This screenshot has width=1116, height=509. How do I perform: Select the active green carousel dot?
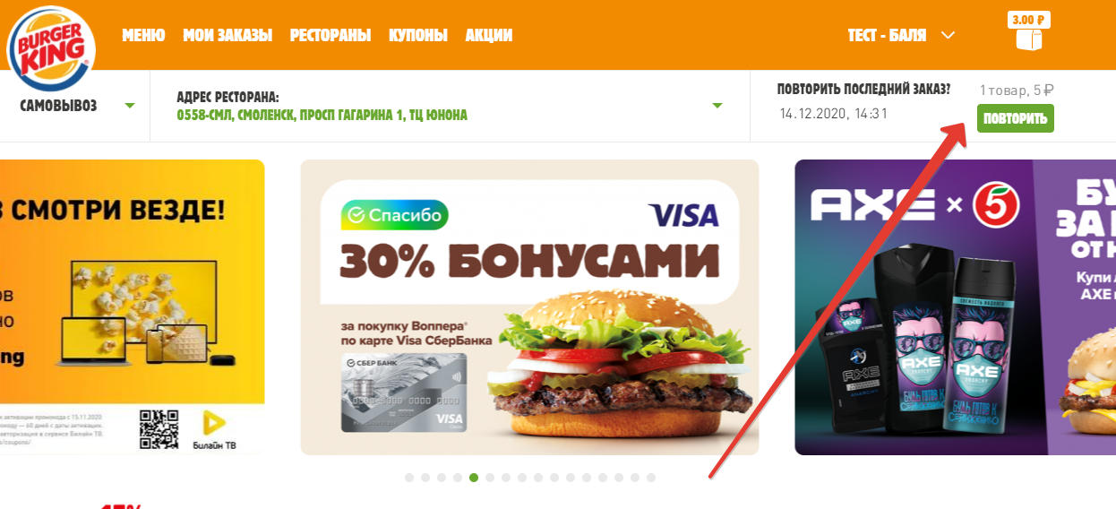pyautogui.click(x=474, y=478)
